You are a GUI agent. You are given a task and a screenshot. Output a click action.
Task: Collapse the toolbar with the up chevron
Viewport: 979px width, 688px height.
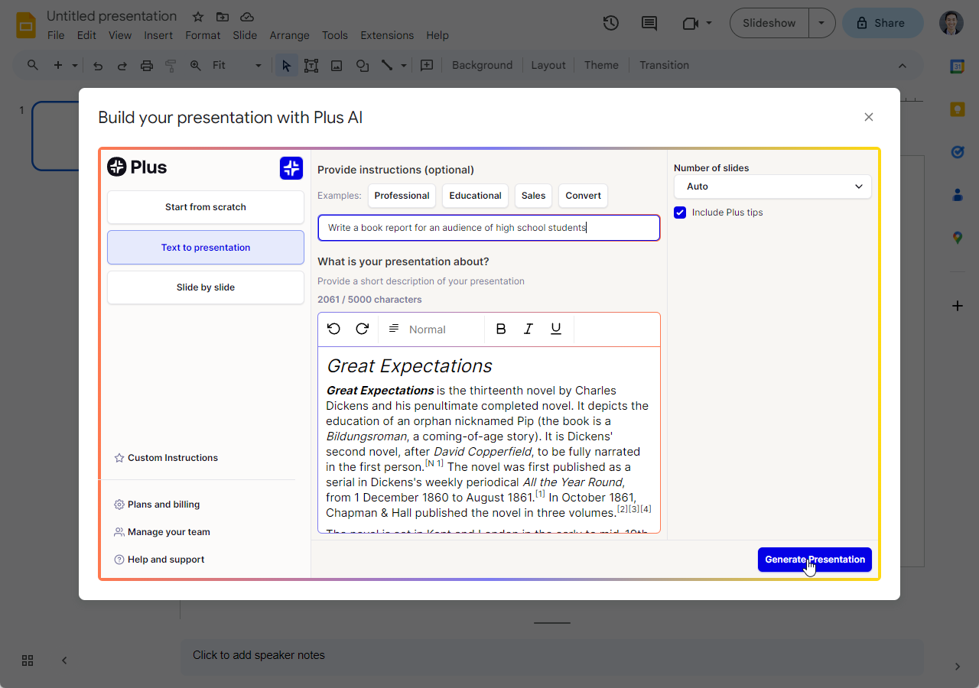pos(903,66)
